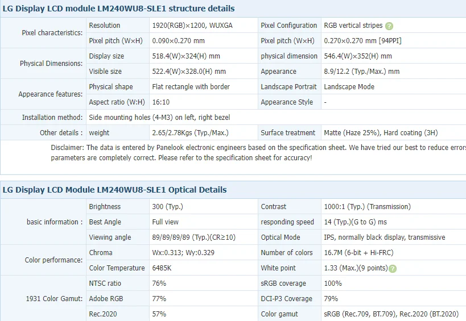466x321 pixels.
Task: Click the Matte (Haze 25%), Hard coating value
Action: pyautogui.click(x=381, y=133)
